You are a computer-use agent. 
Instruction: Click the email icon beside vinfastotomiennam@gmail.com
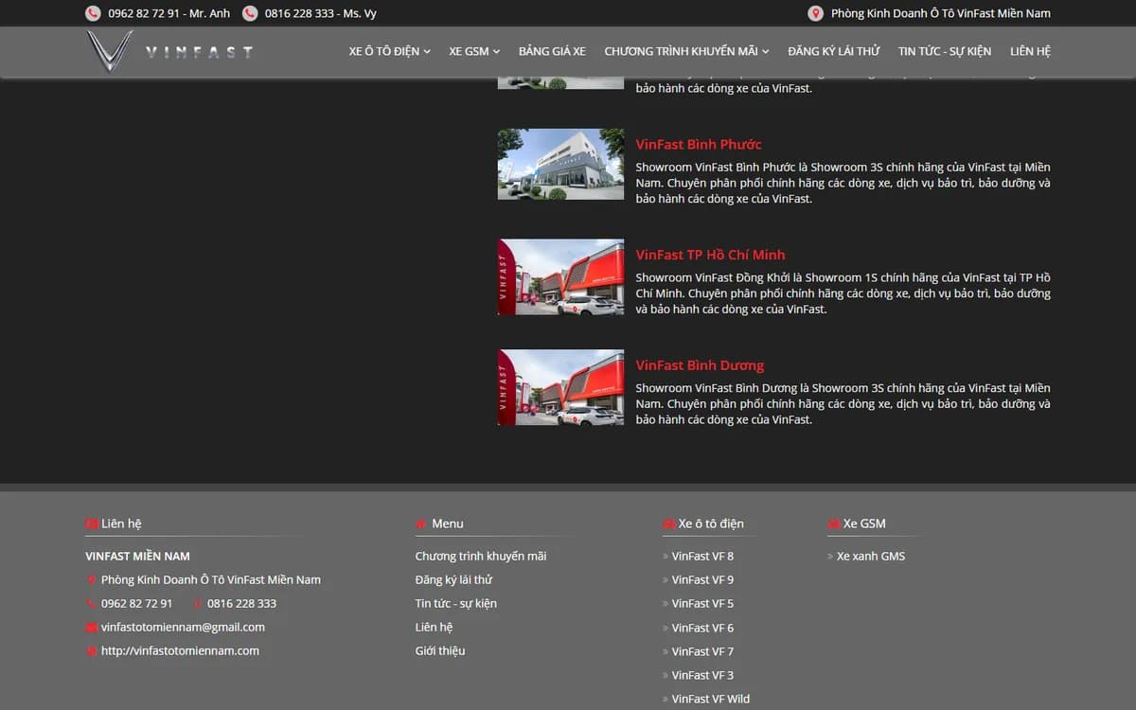(92, 627)
